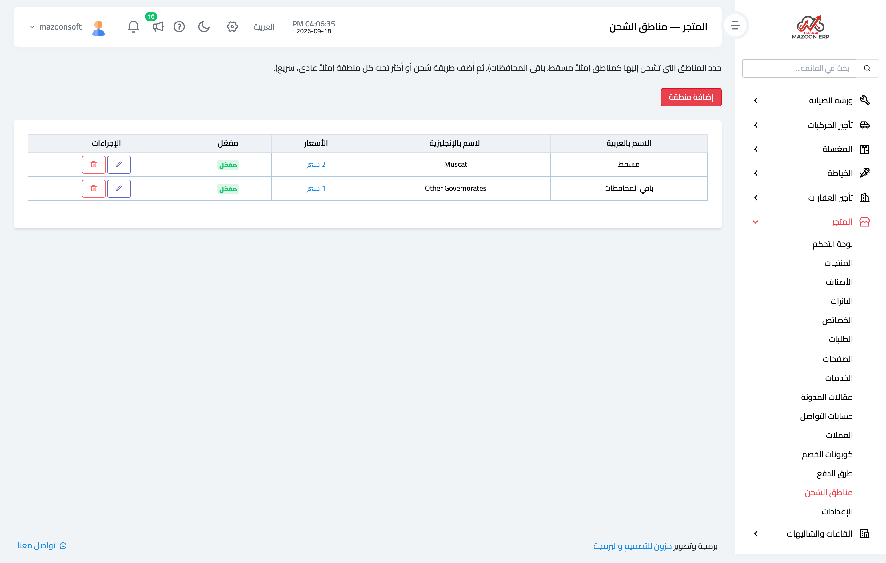Open مقالات المدونة in store menu

(827, 397)
